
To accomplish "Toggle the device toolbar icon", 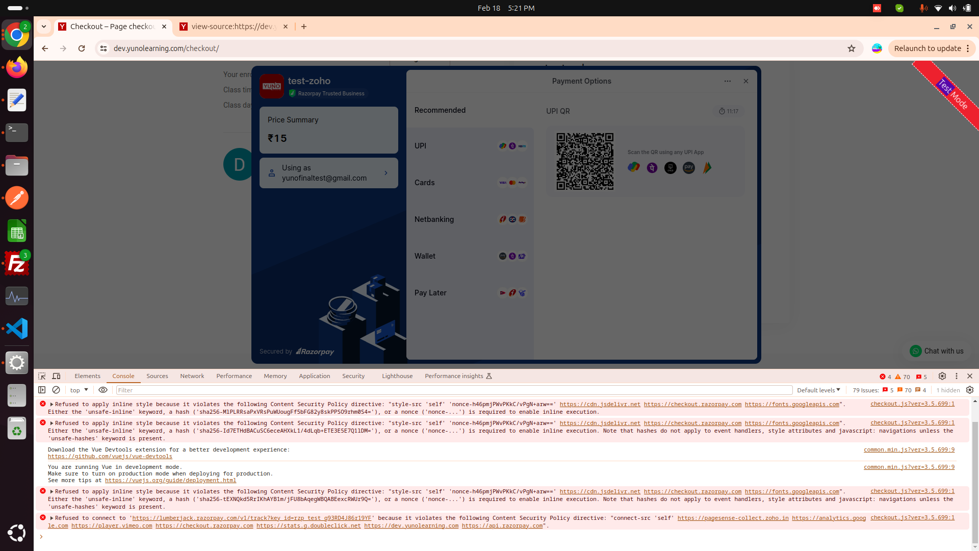I will click(57, 376).
